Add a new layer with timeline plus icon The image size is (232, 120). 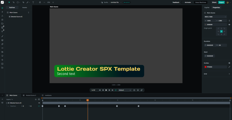click(x=2, y=99)
